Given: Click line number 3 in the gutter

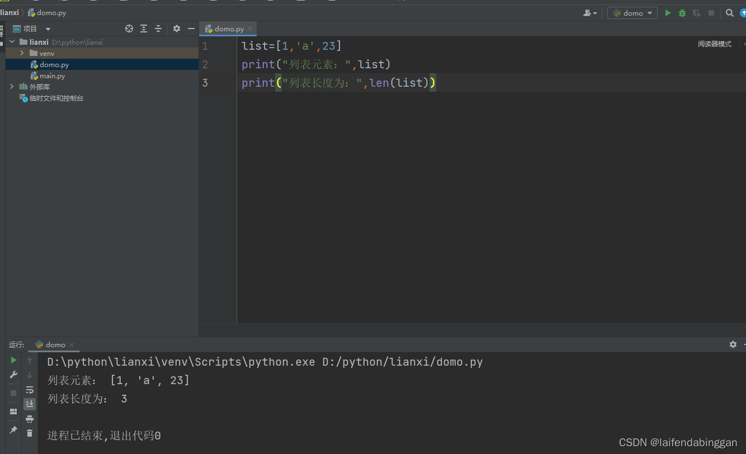Looking at the screenshot, I should [x=205, y=83].
